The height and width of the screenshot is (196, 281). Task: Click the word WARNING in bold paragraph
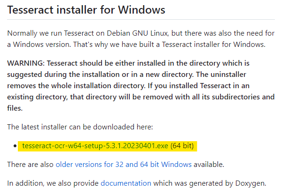tap(26, 63)
